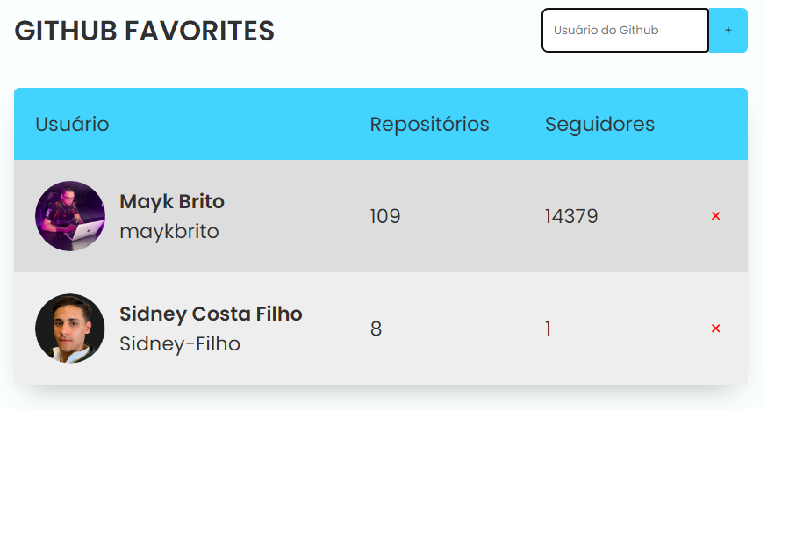
Task: Click Sidney Costa Filho's avatar picture
Action: coord(70,329)
